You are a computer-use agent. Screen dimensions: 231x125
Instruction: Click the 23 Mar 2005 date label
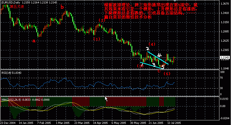82,123
